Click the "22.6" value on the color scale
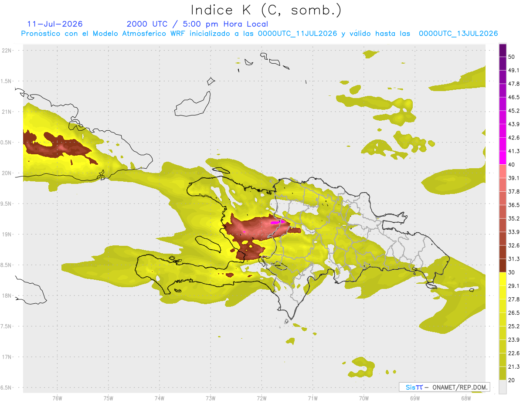Image resolution: width=523 pixels, height=404 pixels. click(514, 353)
